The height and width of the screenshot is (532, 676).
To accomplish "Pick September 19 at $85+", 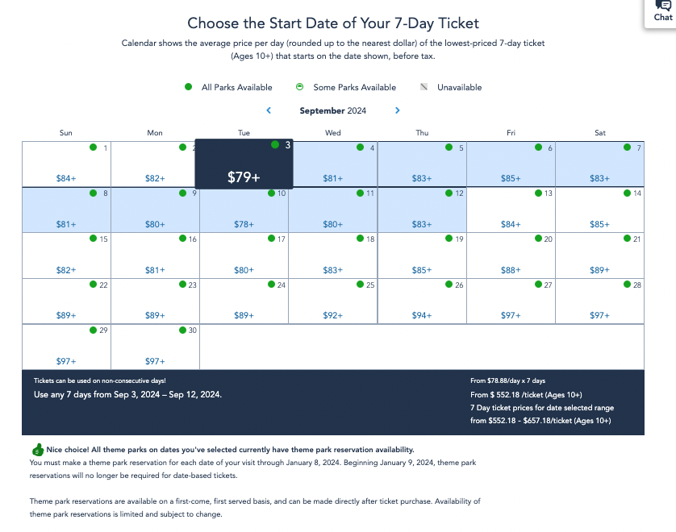I will click(x=422, y=256).
